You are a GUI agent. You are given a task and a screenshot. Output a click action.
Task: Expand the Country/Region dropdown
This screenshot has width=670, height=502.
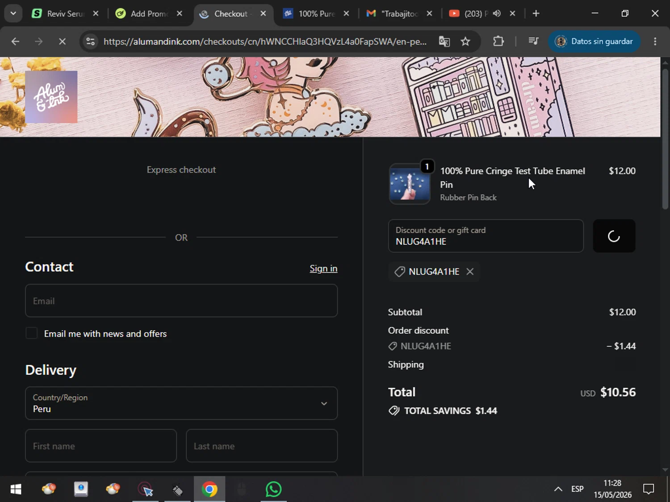[x=181, y=403]
